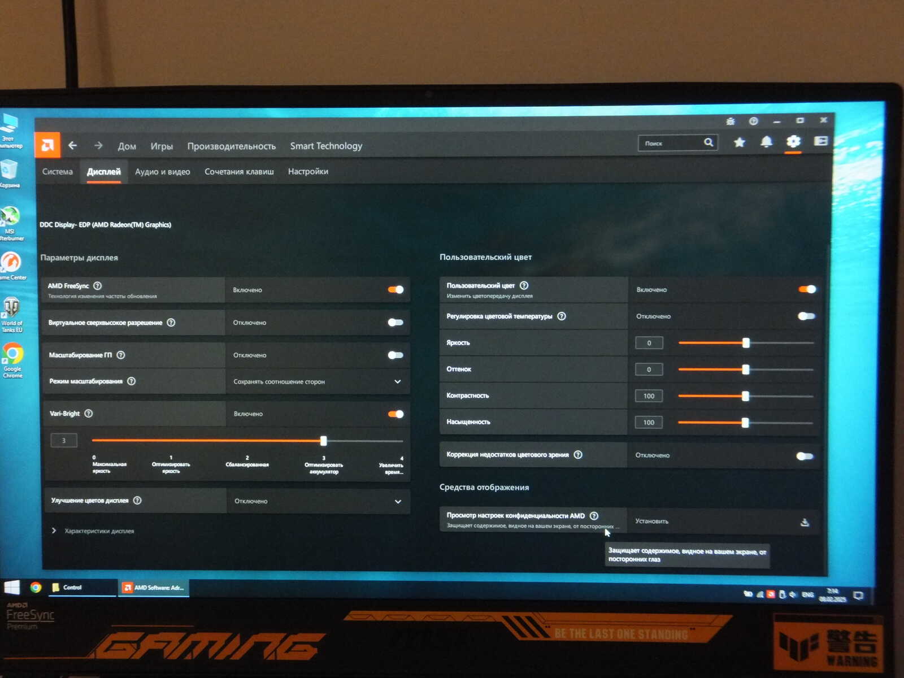
Task: Launch Chrome from the taskbar
Action: (x=36, y=588)
